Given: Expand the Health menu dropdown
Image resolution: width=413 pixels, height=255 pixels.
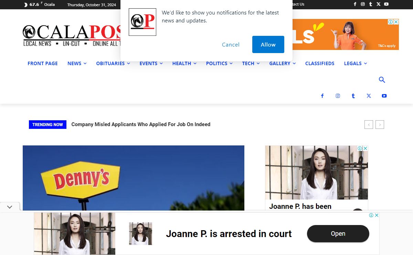Looking at the screenshot, I should click(x=184, y=63).
